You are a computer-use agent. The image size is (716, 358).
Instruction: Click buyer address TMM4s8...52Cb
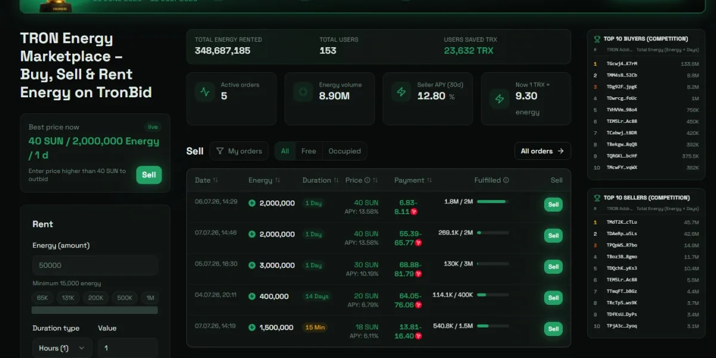(622, 75)
